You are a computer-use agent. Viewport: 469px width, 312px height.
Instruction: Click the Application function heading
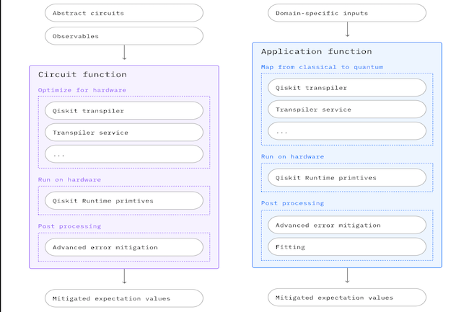click(316, 52)
